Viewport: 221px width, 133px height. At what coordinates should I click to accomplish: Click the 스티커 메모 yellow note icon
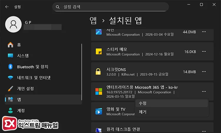tap(99, 51)
